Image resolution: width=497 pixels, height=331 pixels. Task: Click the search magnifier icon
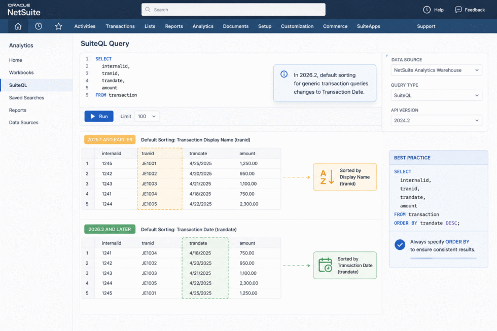[x=148, y=10]
